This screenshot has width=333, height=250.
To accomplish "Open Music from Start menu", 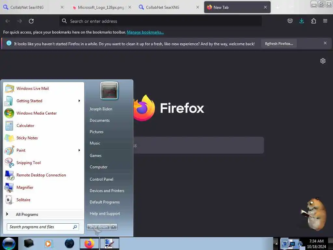I will (95, 143).
